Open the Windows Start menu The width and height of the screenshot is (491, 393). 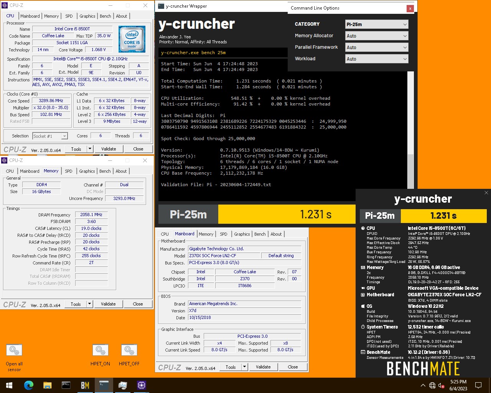9,385
